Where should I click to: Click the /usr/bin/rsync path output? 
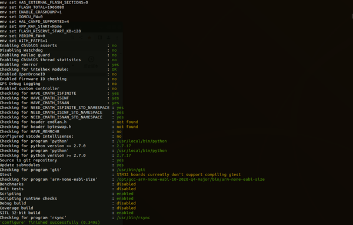[x=134, y=218]
